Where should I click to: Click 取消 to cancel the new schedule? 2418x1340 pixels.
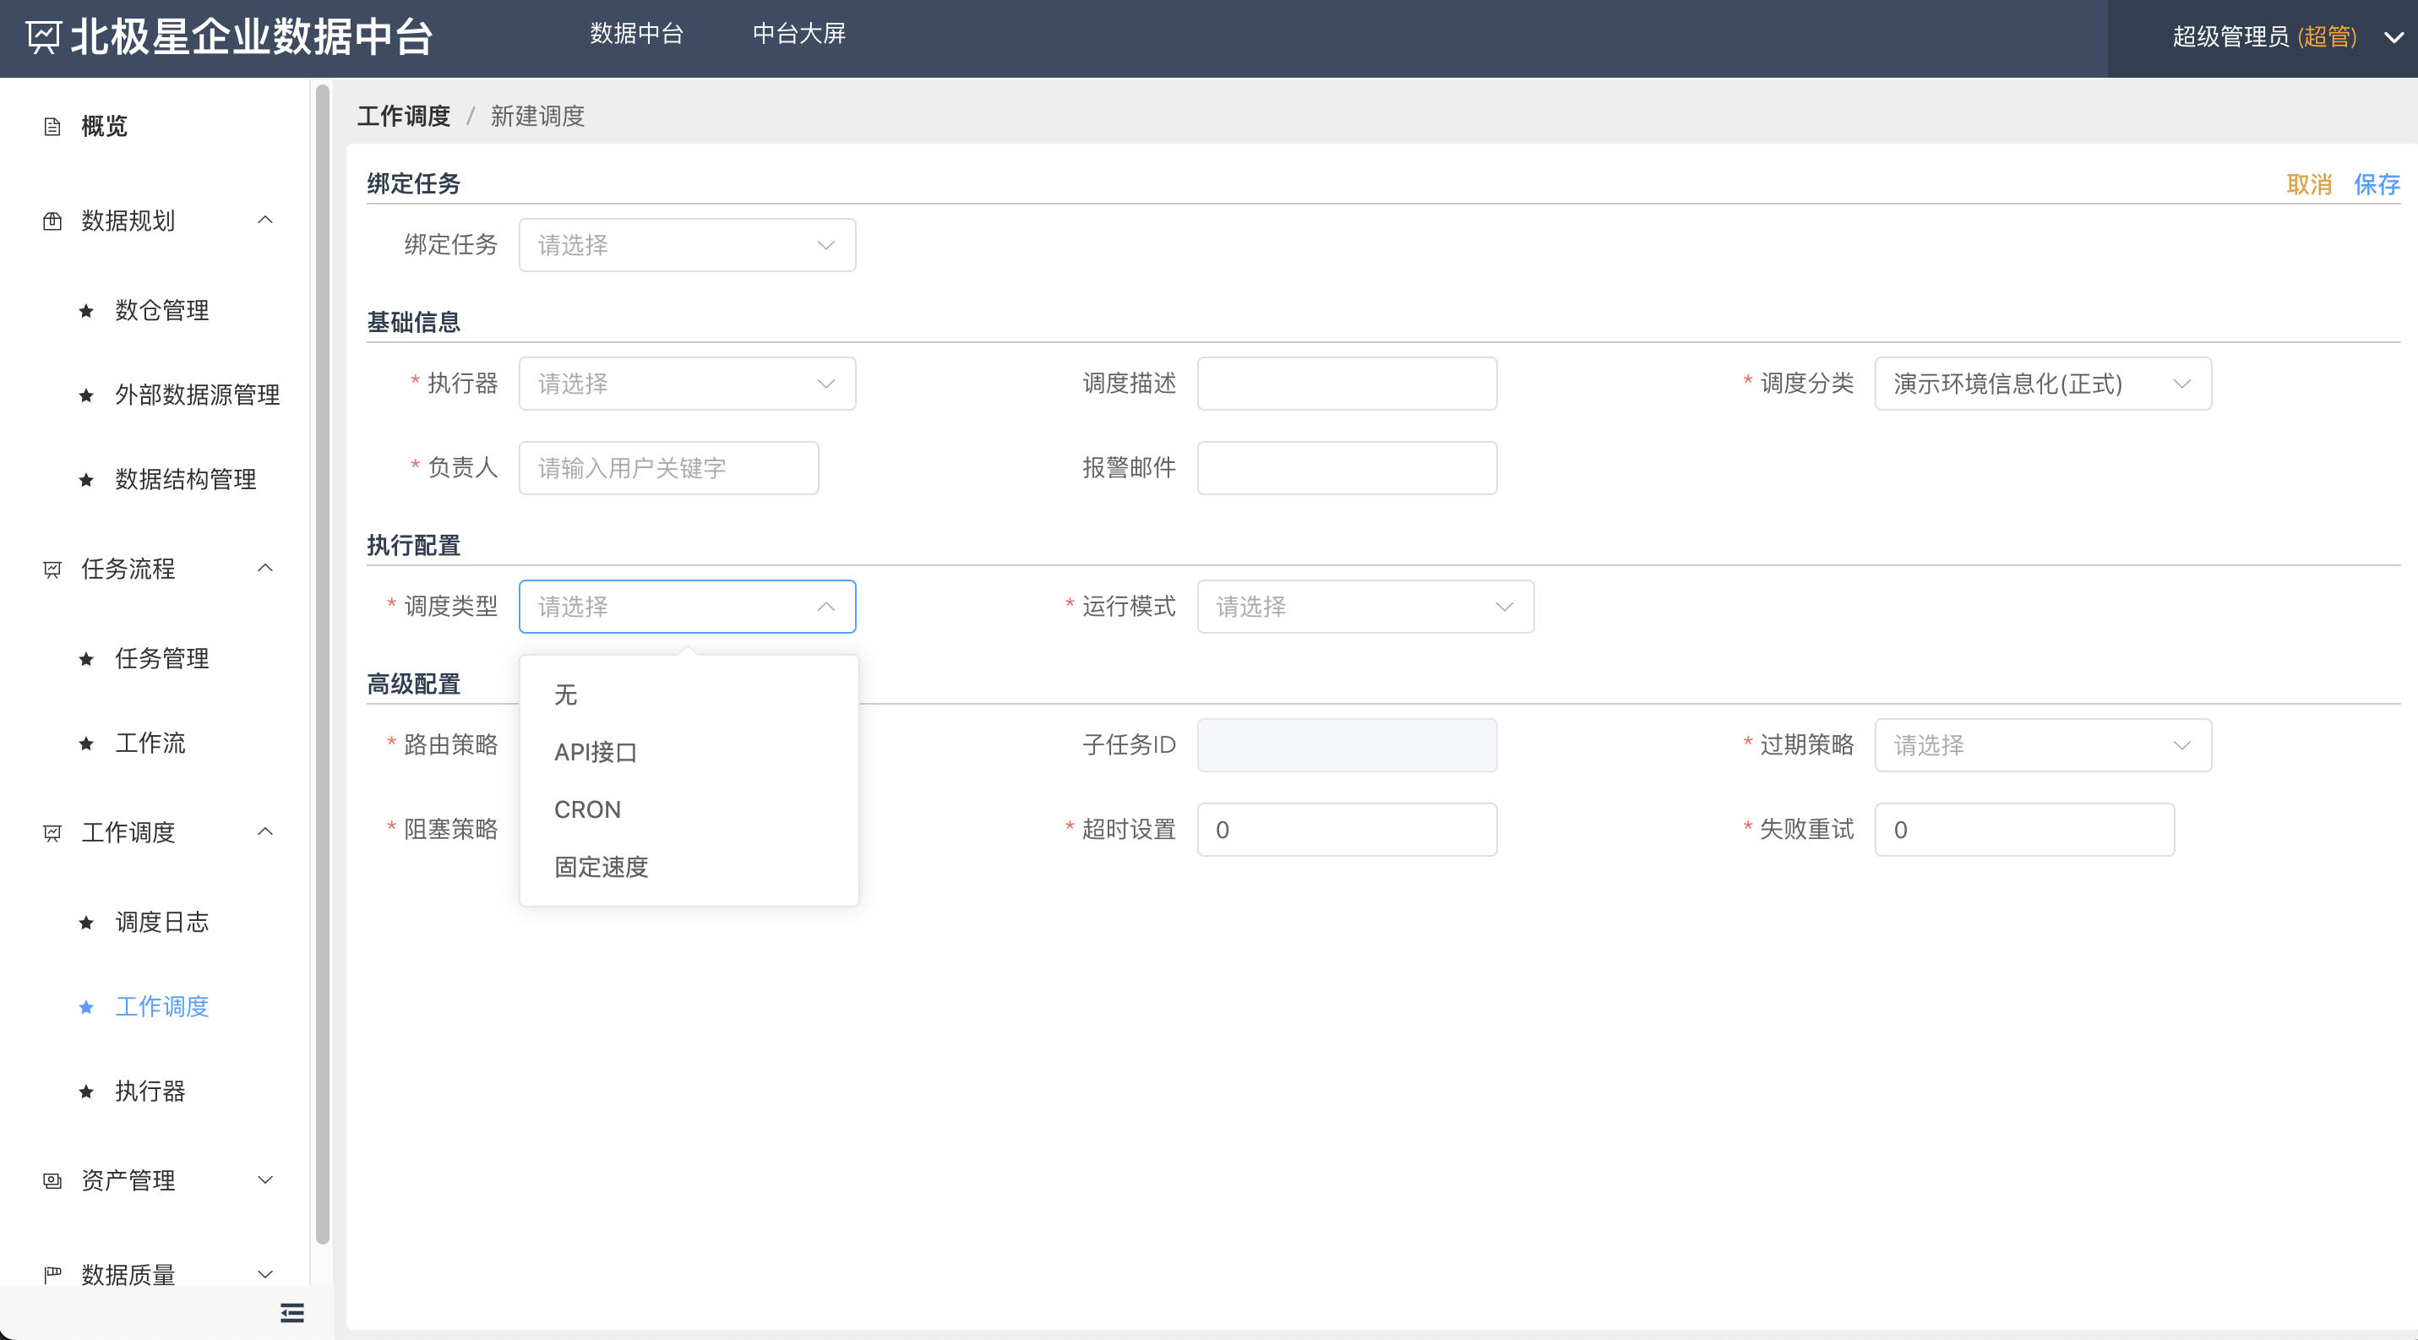2309,184
